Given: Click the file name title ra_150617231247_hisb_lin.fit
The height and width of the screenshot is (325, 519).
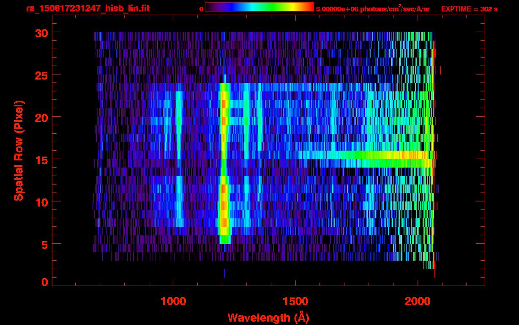Looking at the screenshot, I should (x=87, y=8).
